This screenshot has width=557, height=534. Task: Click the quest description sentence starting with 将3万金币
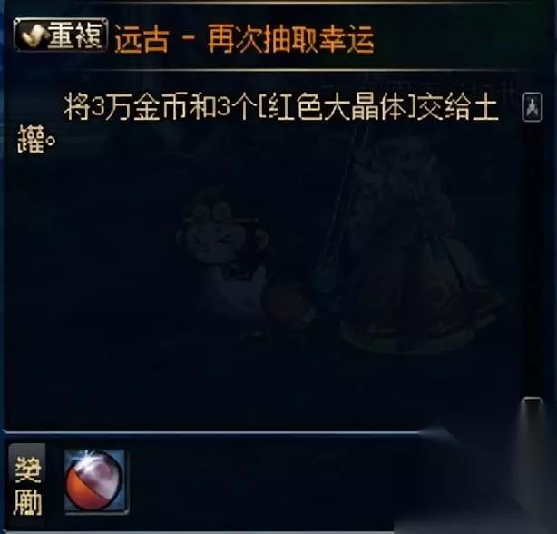click(x=258, y=123)
